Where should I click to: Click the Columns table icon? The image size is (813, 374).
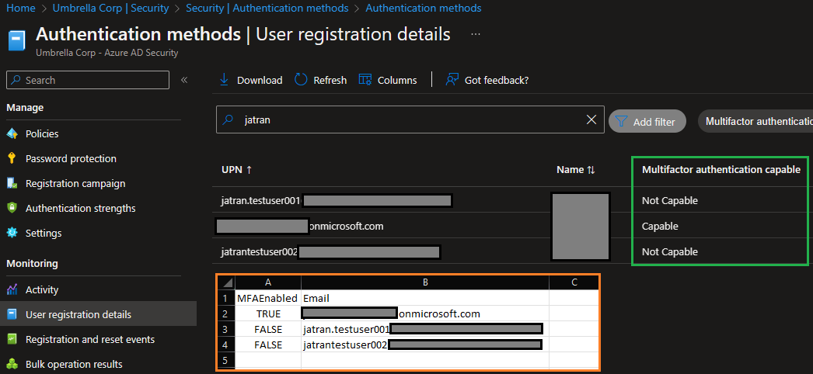click(x=365, y=80)
